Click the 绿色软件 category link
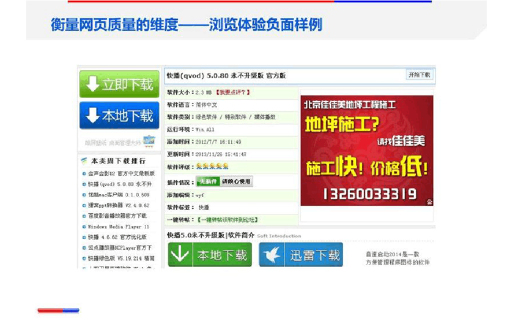 (206, 117)
